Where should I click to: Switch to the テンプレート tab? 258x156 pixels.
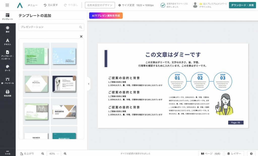[8, 17]
